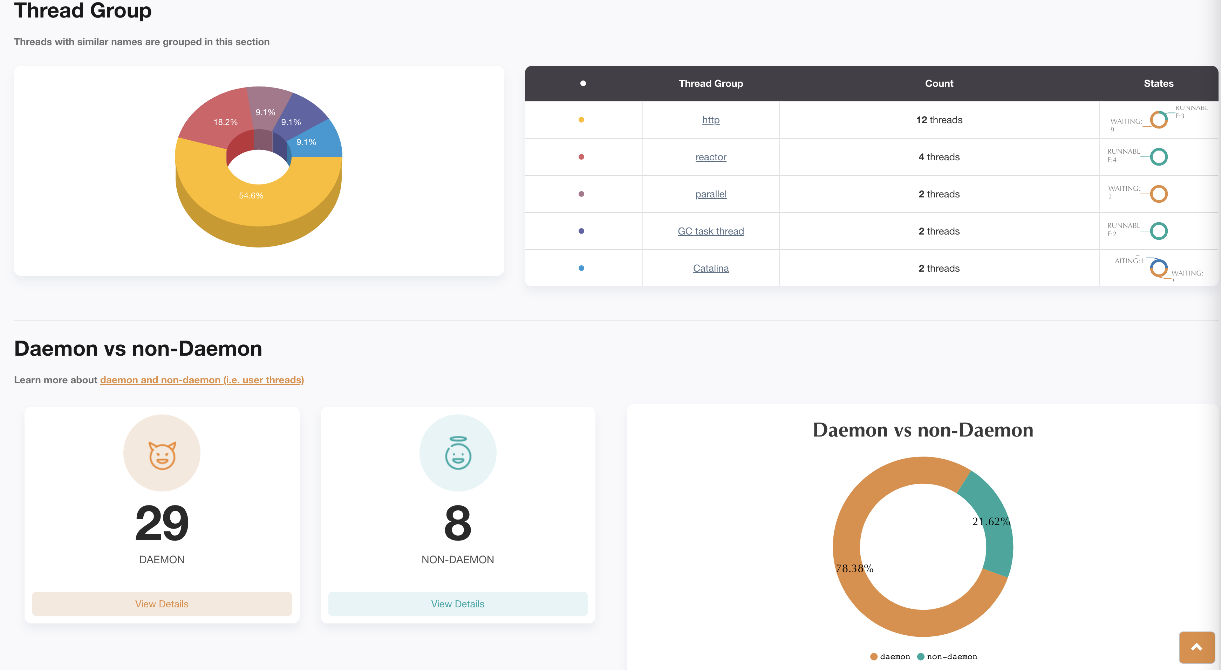
Task: Open the Catalina thread group link
Action: click(710, 268)
